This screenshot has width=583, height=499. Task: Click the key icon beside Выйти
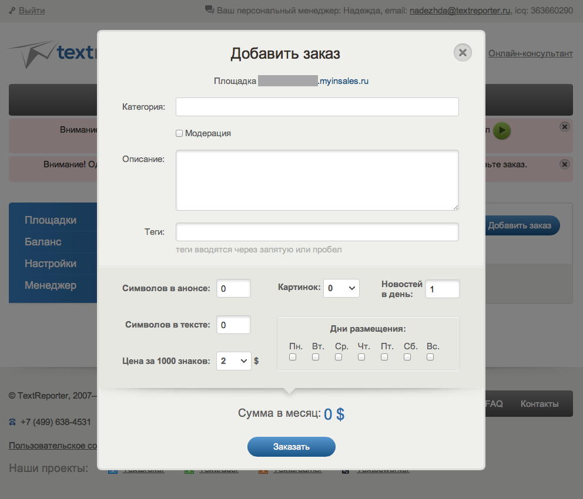pos(12,11)
